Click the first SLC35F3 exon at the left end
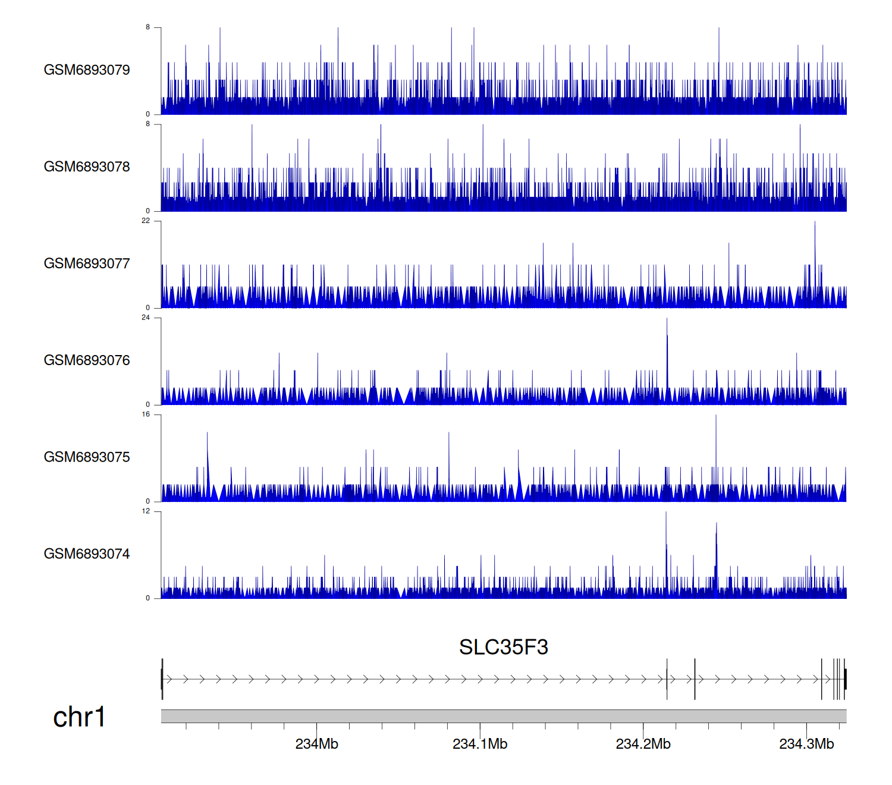This screenshot has height=785, width=892. 162,679
